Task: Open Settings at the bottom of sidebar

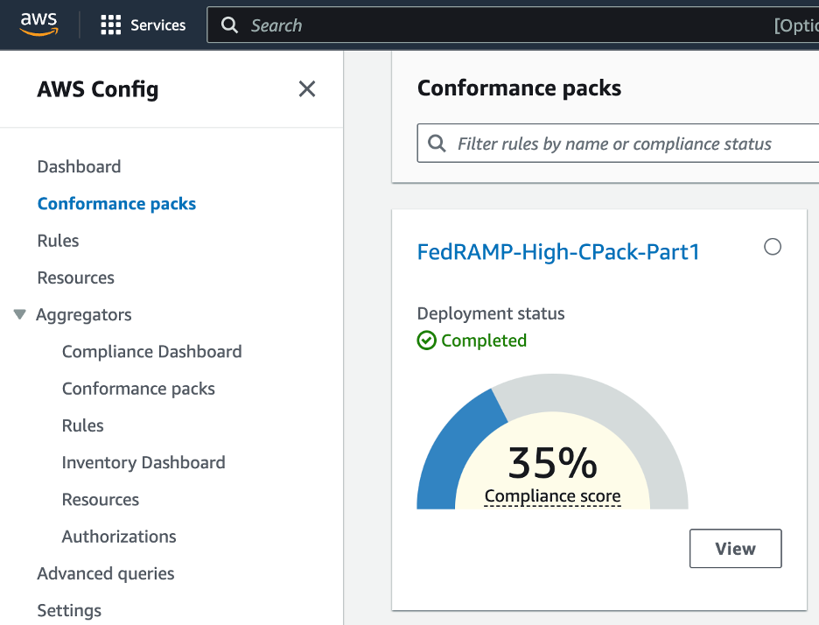Action: pos(69,610)
